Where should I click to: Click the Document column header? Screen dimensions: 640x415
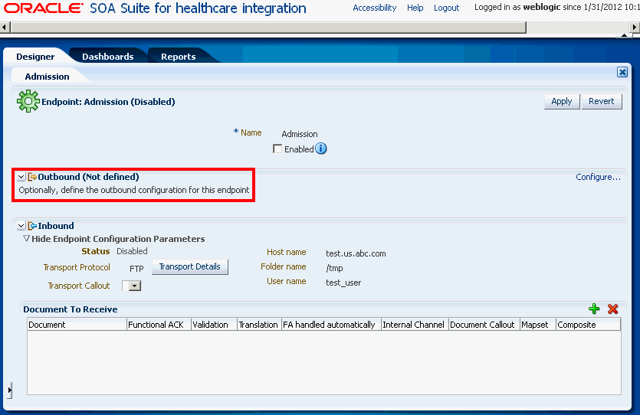pos(77,325)
